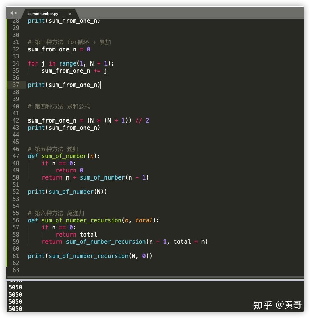Click 'sum_from_one_n += j' line
This screenshot has height=318, width=310.
74,71
